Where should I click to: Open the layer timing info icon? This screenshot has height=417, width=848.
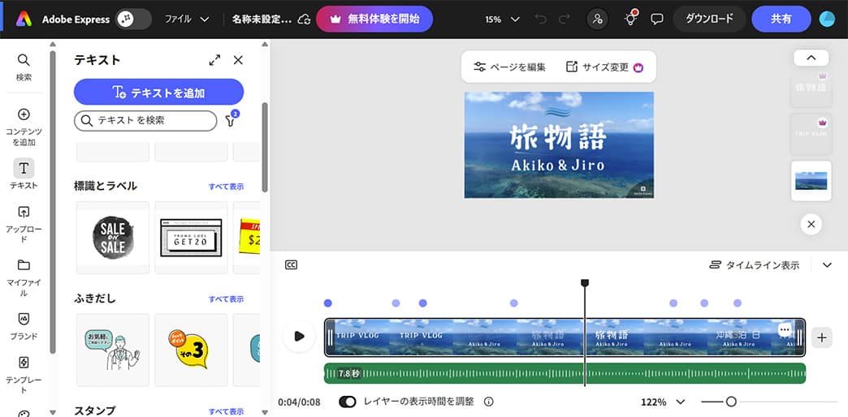488,402
